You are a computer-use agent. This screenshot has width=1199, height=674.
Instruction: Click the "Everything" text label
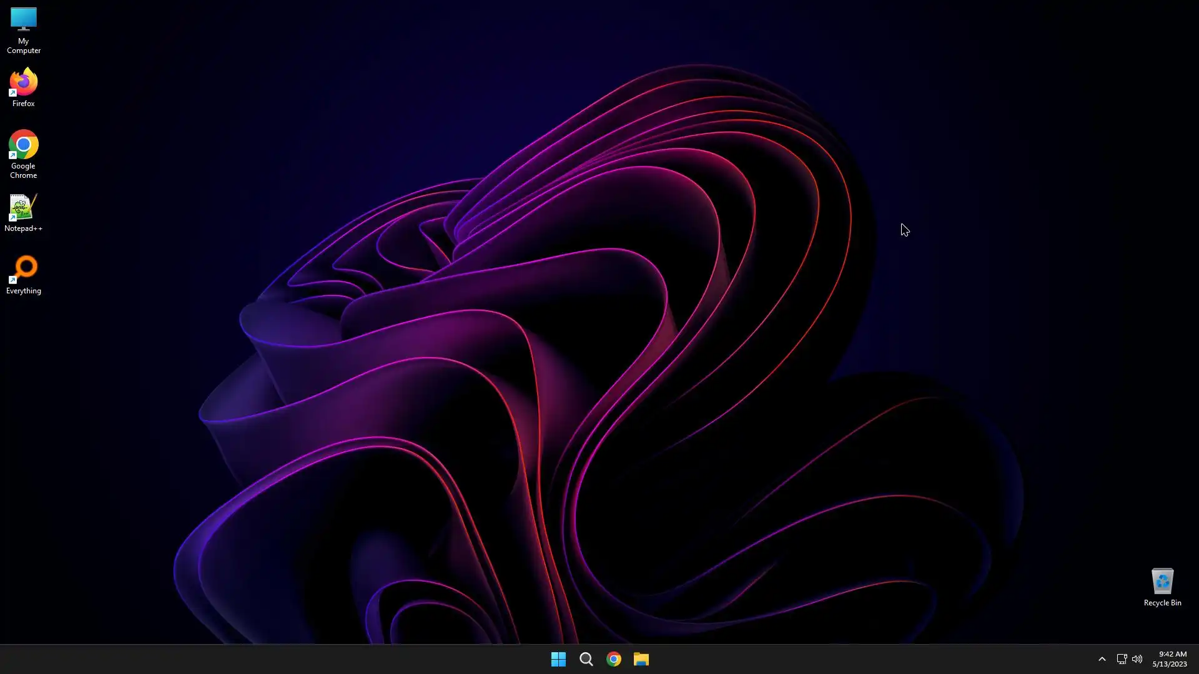(24, 291)
